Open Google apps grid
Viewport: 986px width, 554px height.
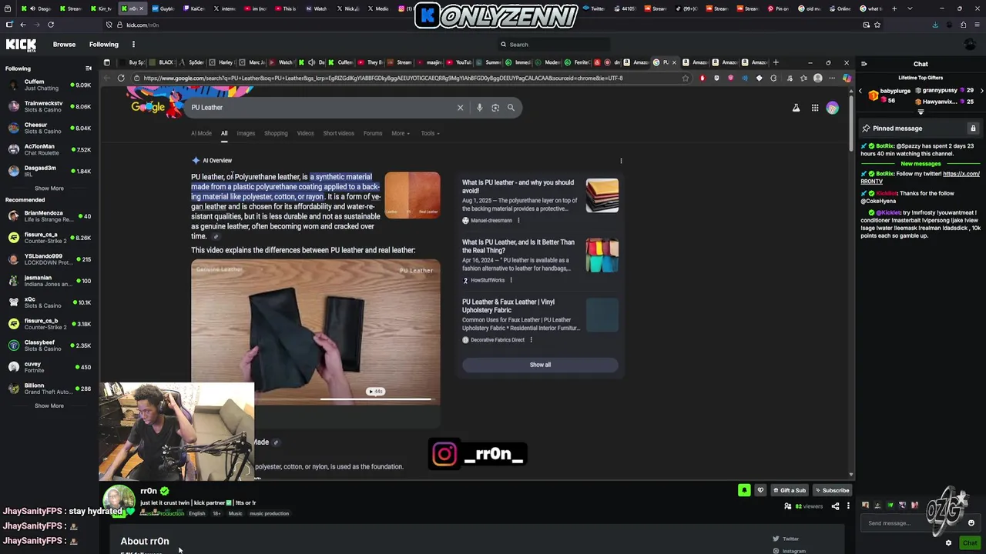point(814,108)
